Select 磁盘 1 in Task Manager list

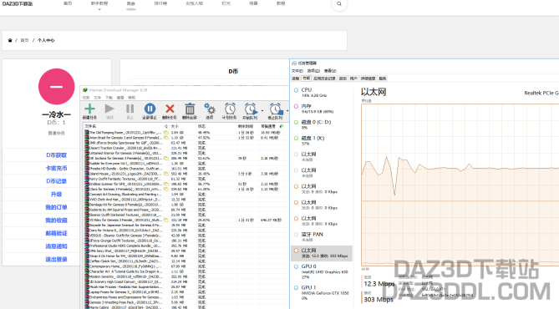(x=322, y=140)
